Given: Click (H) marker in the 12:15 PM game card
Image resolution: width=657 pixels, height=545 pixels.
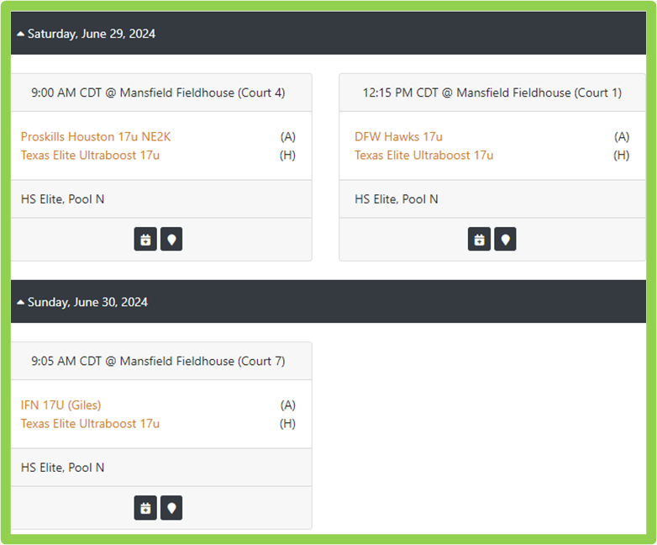Looking at the screenshot, I should [622, 156].
